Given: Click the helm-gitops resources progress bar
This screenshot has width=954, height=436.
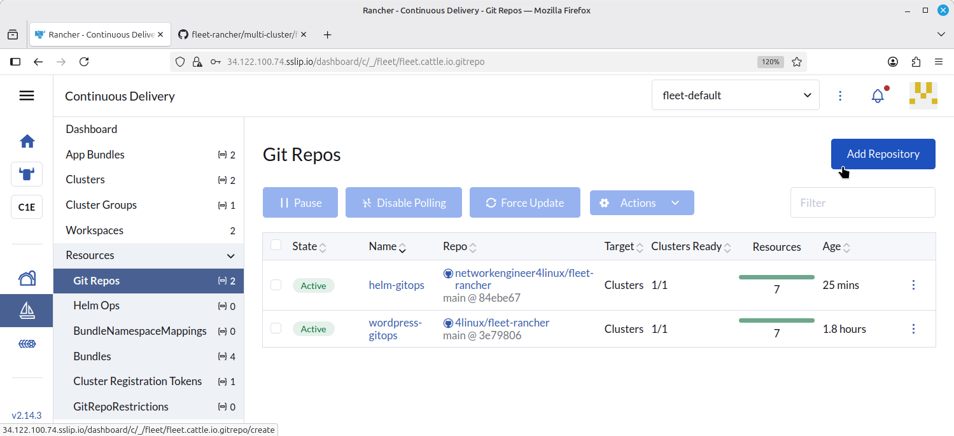Looking at the screenshot, I should point(776,278).
